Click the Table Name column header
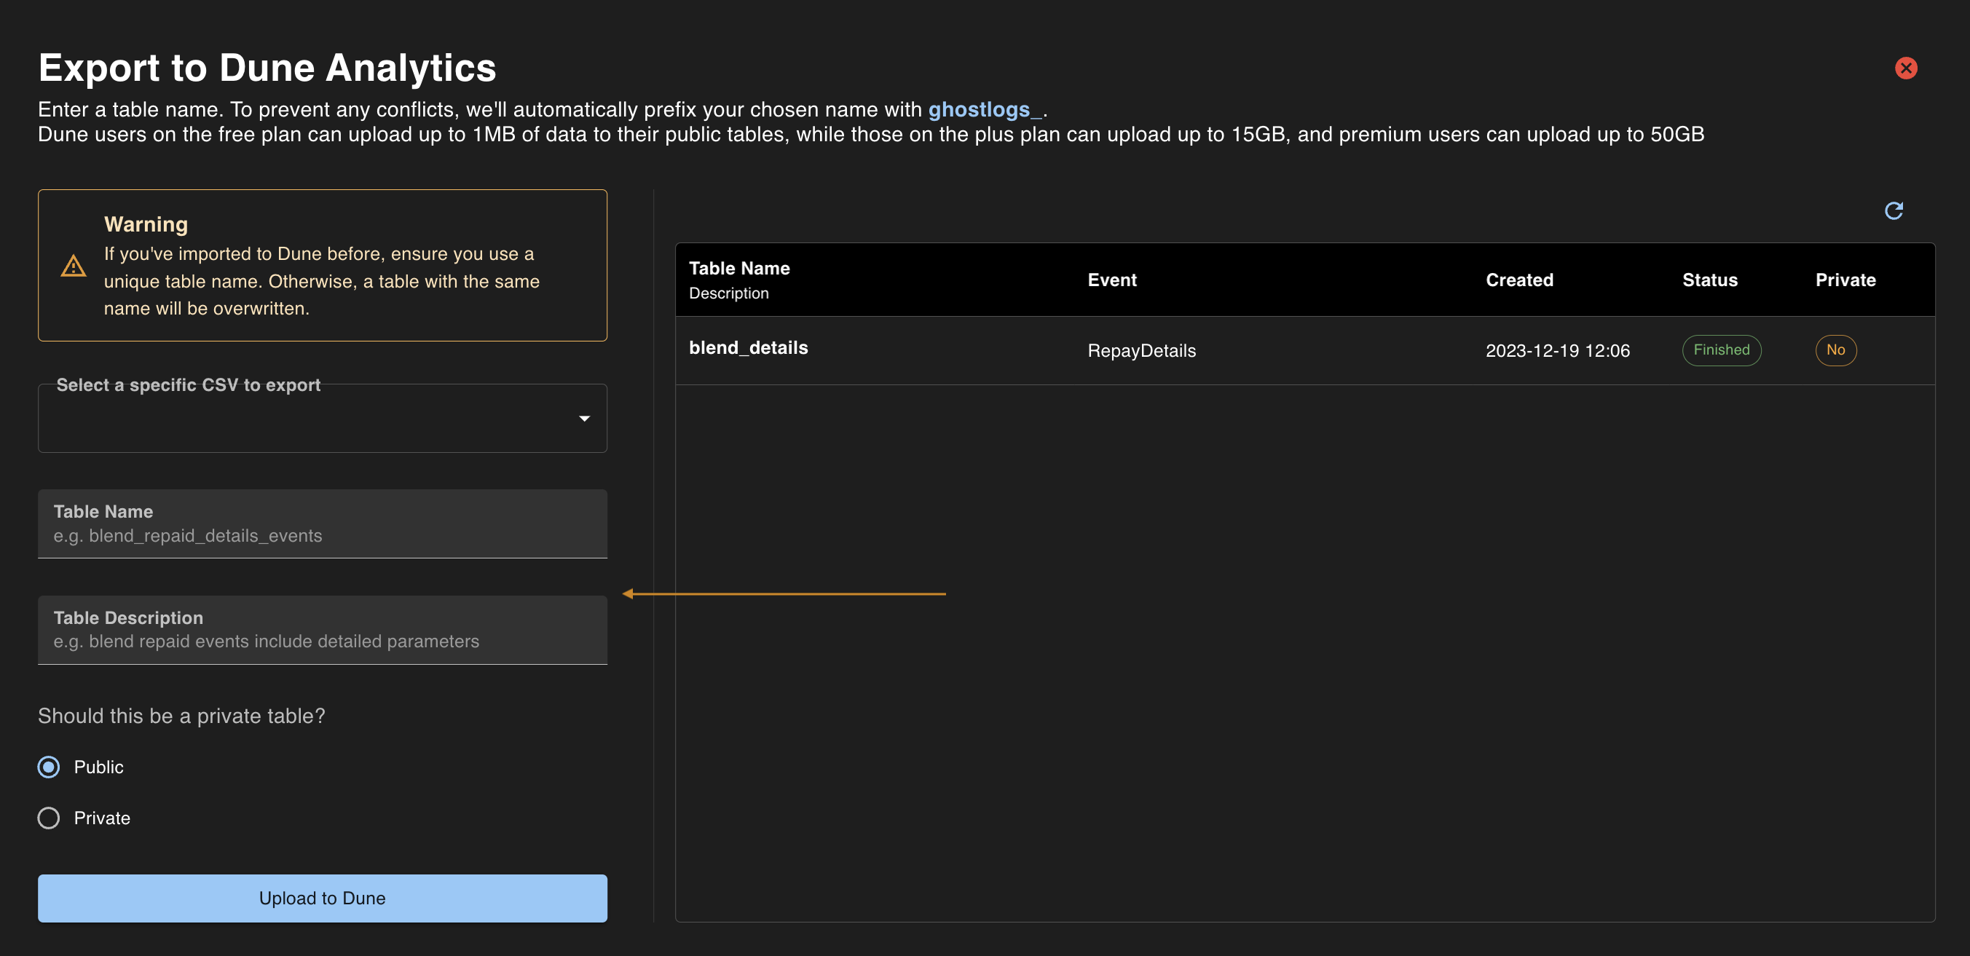The image size is (1970, 956). click(738, 269)
